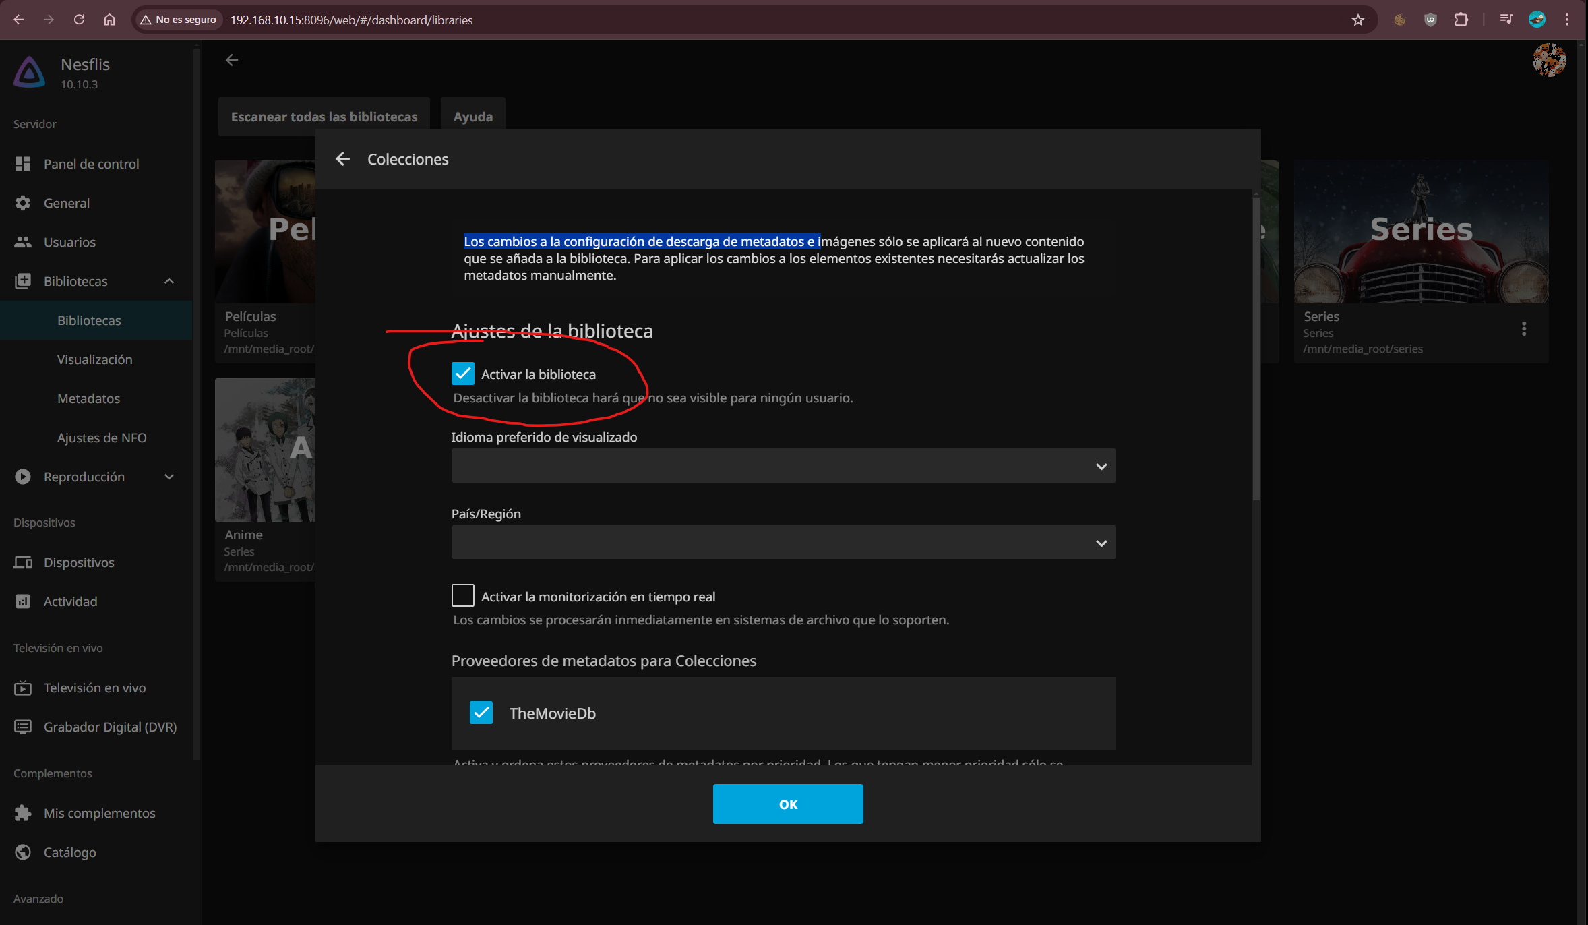The width and height of the screenshot is (1588, 925).
Task: Open Panel de control dashboard icon
Action: tap(23, 164)
